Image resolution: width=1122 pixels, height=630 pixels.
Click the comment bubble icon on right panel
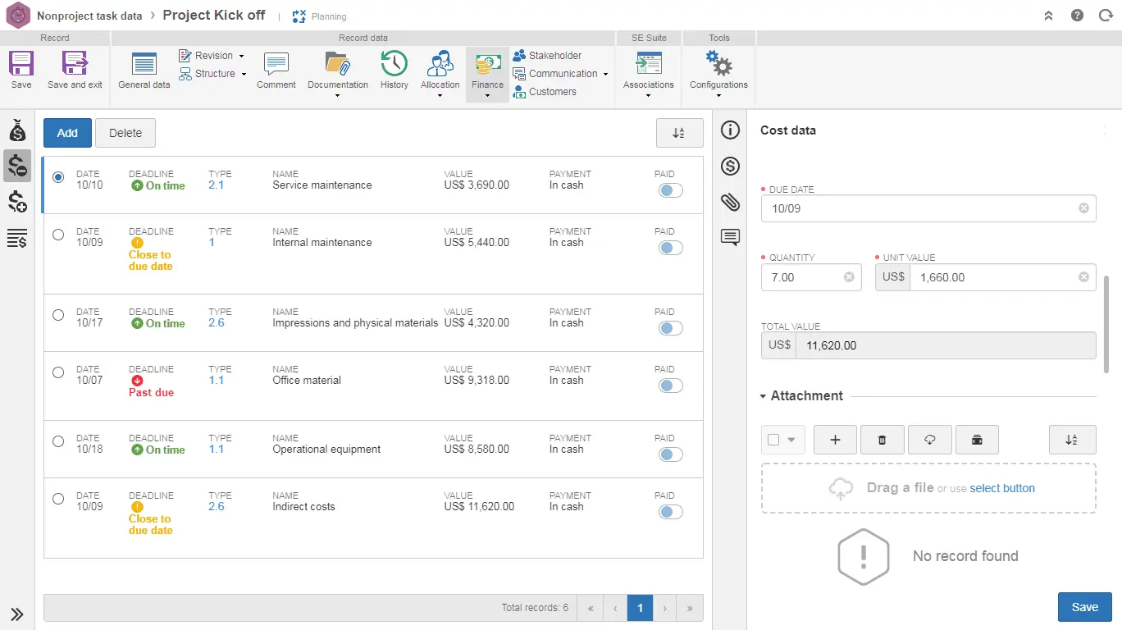730,237
